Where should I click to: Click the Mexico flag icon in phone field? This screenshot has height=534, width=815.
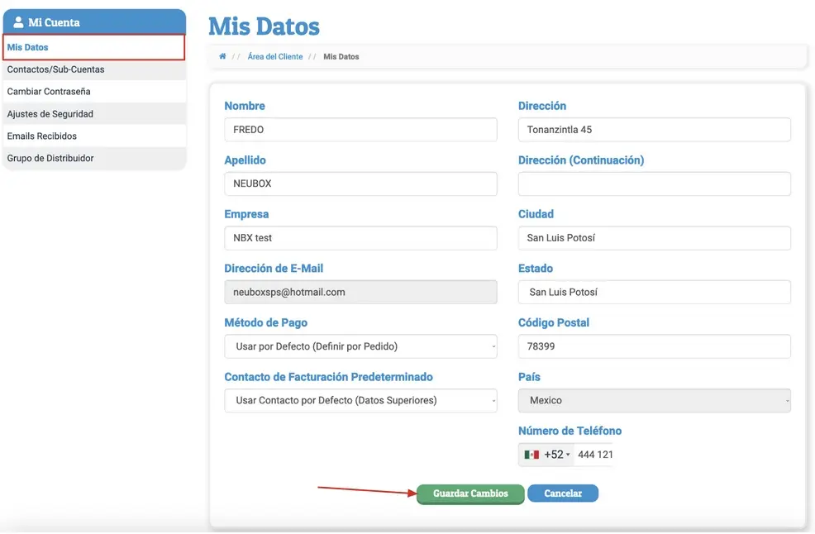tap(531, 455)
